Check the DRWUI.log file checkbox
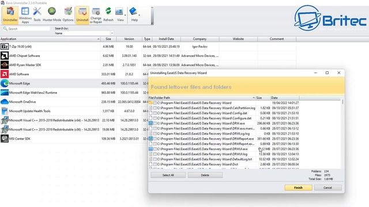The height and width of the screenshot is (207, 369). point(155,154)
